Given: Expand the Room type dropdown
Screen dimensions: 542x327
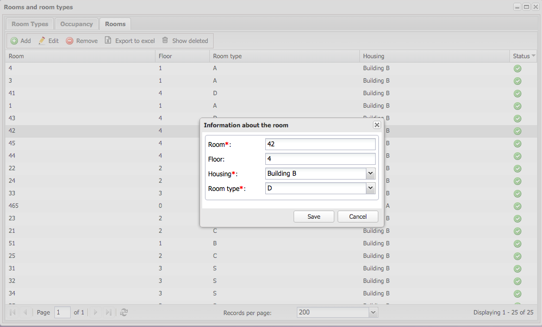Looking at the screenshot, I should tap(371, 188).
